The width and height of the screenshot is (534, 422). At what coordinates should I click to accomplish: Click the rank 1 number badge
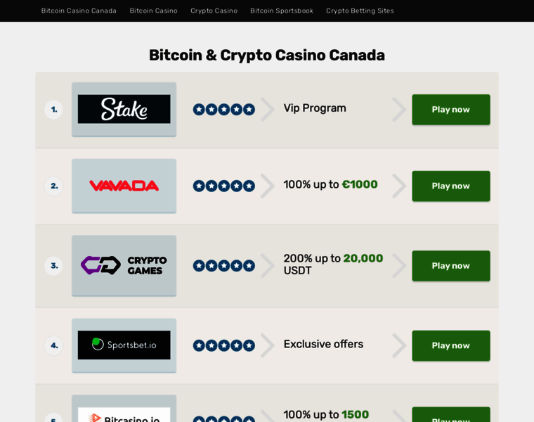54,110
